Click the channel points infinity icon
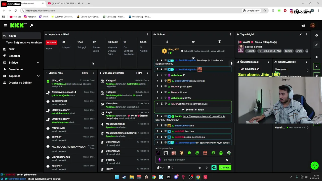This screenshot has width=322, height=181. 160,168
